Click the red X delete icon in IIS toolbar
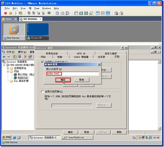 25,57
